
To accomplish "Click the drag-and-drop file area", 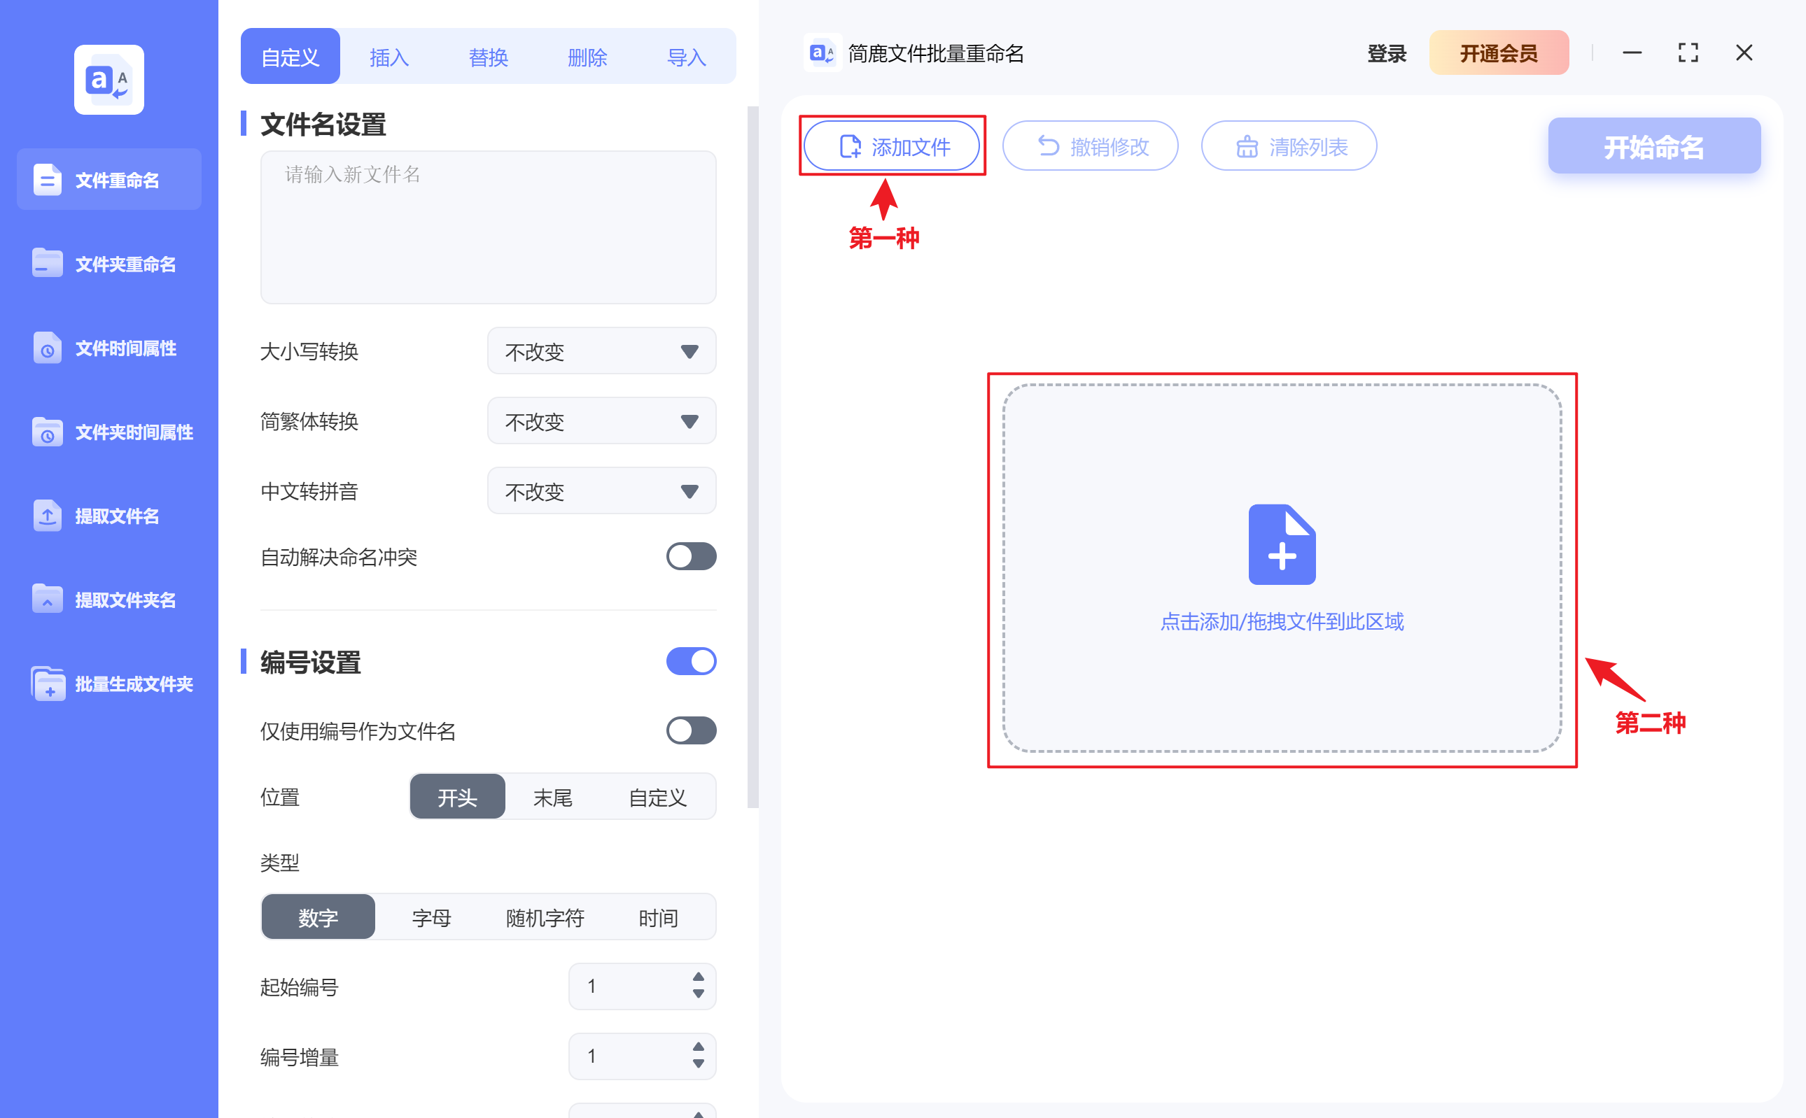I will point(1282,569).
